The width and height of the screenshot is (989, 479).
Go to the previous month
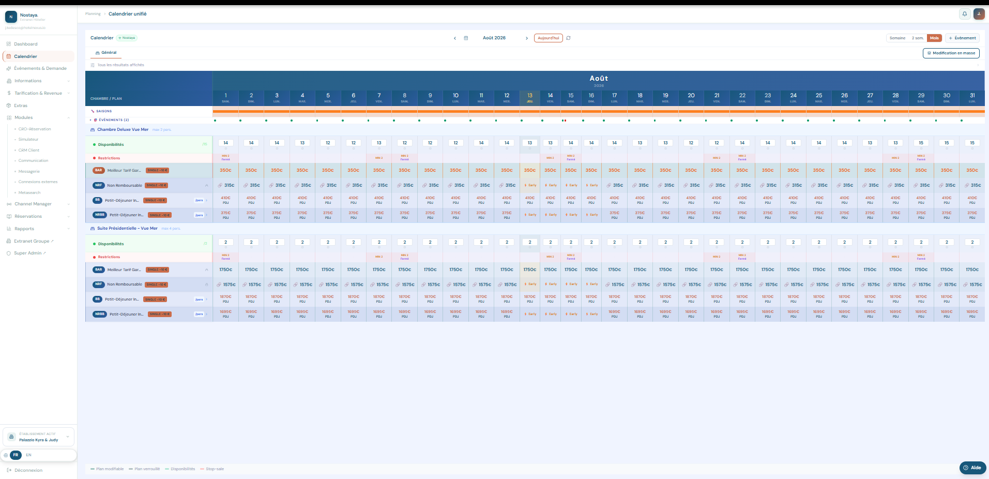pyautogui.click(x=455, y=38)
